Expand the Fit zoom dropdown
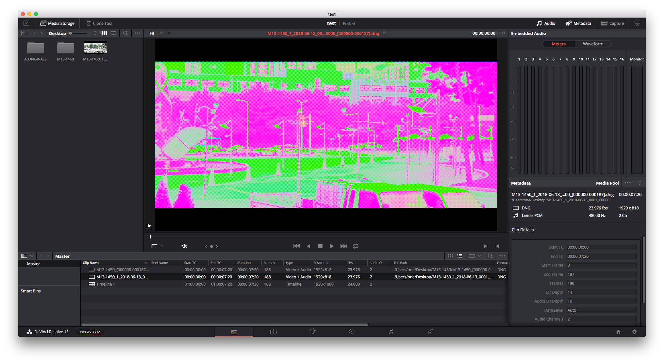 tap(161, 33)
